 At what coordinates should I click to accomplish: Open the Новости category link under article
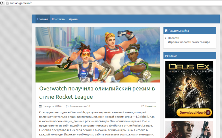click(x=151, y=106)
